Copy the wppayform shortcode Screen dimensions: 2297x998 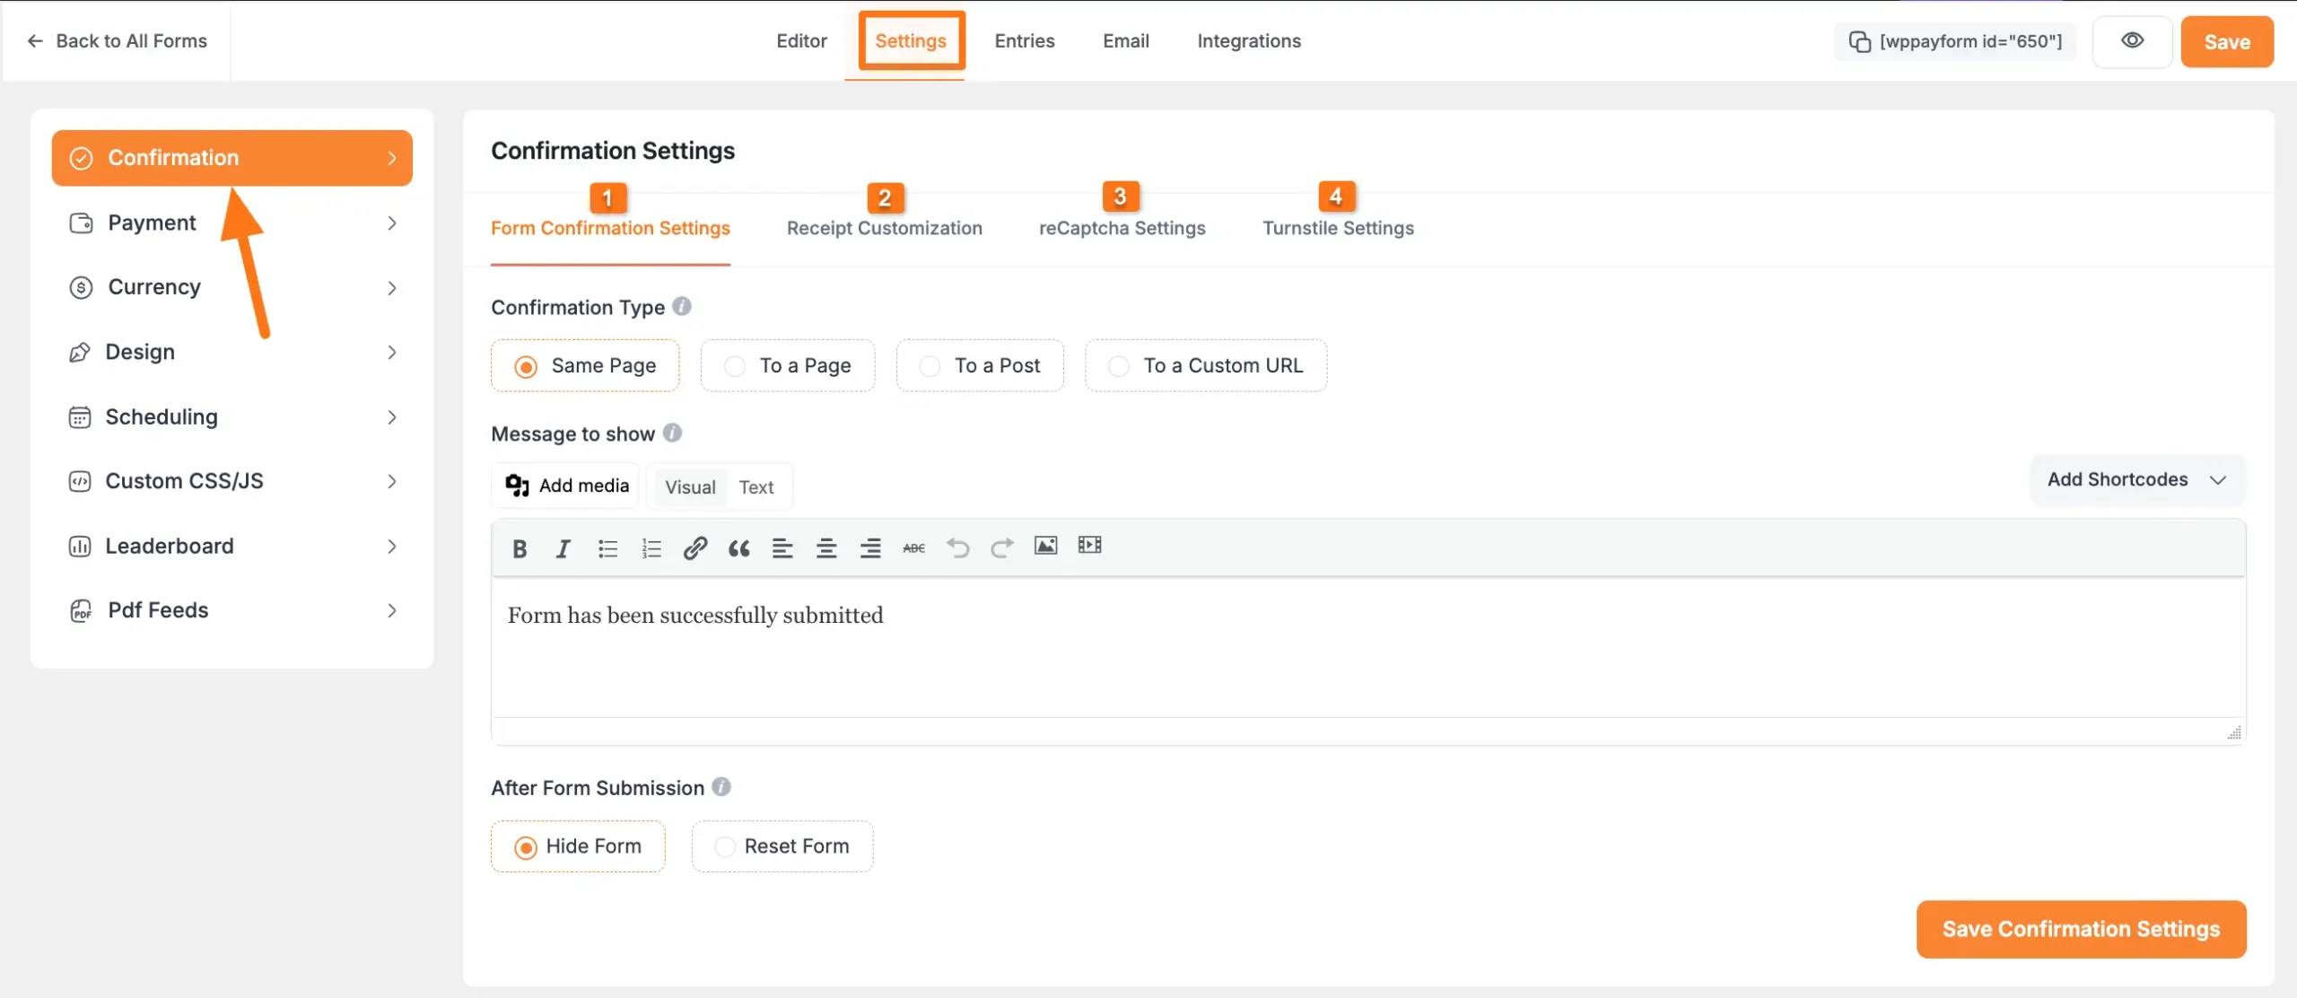(x=1860, y=41)
